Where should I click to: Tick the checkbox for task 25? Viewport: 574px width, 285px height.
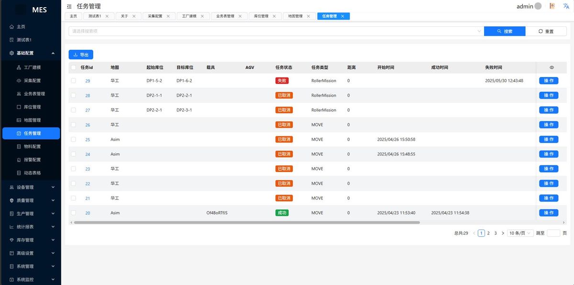click(73, 139)
